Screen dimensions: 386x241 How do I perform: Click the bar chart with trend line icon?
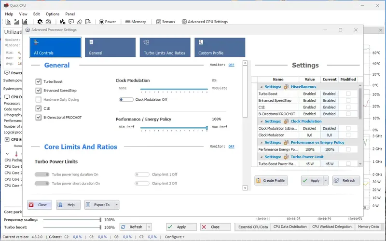[25, 22]
